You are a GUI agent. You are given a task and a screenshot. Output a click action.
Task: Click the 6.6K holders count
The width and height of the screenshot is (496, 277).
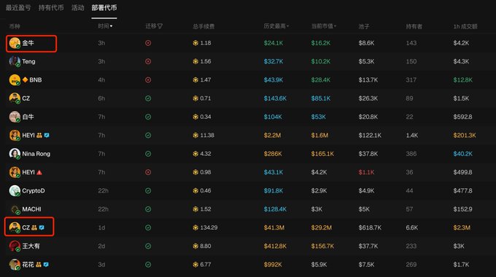(x=412, y=227)
